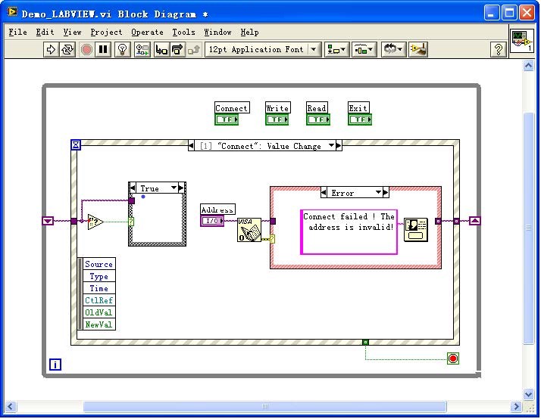Click the Clean Up Diagram button
Screen dimensions: 541x419
(x=417, y=50)
